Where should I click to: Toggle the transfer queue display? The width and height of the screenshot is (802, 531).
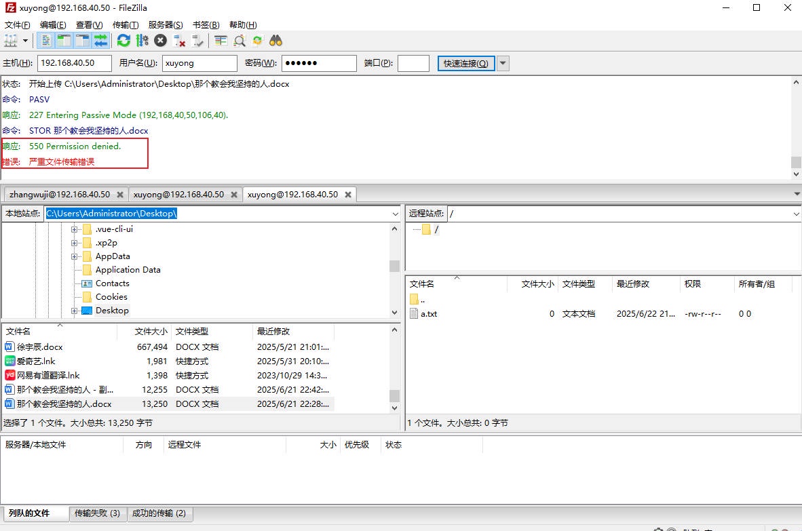tap(101, 41)
